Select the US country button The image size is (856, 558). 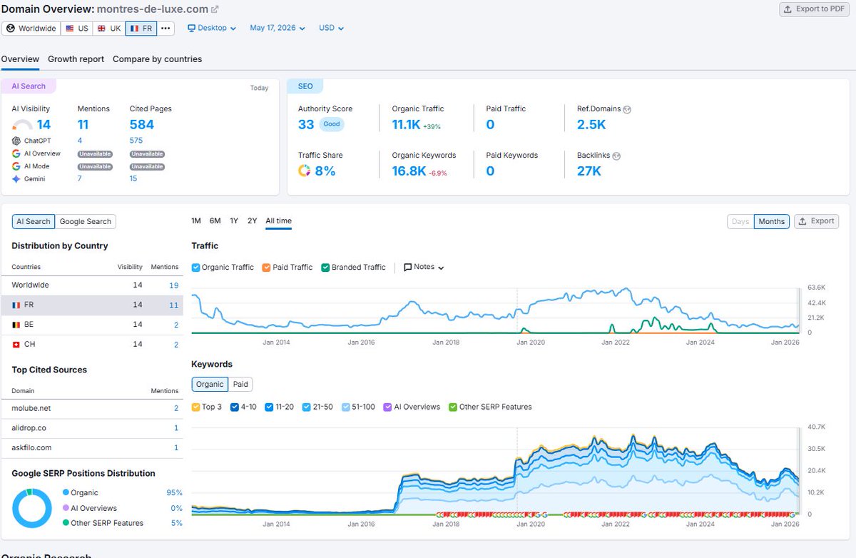76,29
